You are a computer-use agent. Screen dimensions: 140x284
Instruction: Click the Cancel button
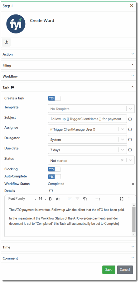pos(125,270)
